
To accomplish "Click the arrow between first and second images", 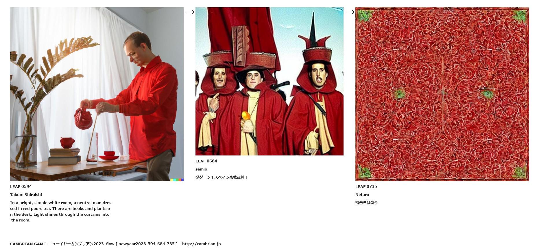I will (x=190, y=12).
